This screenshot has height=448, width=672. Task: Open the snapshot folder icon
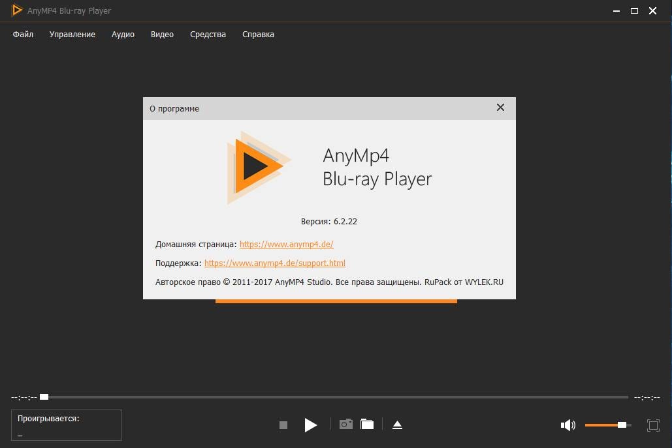click(367, 424)
